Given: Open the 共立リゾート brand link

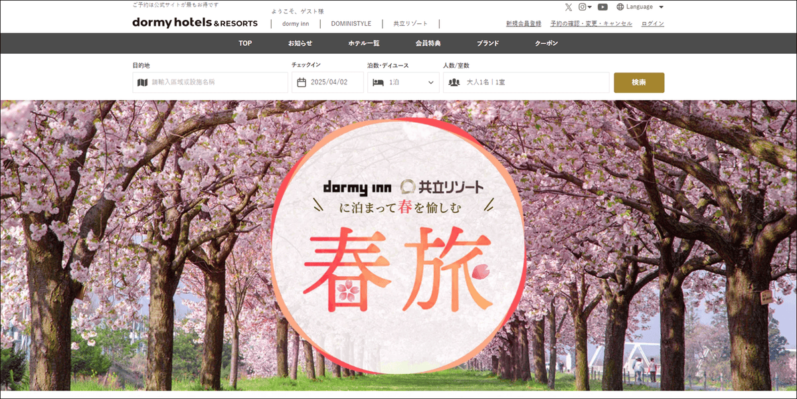Looking at the screenshot, I should pos(410,24).
